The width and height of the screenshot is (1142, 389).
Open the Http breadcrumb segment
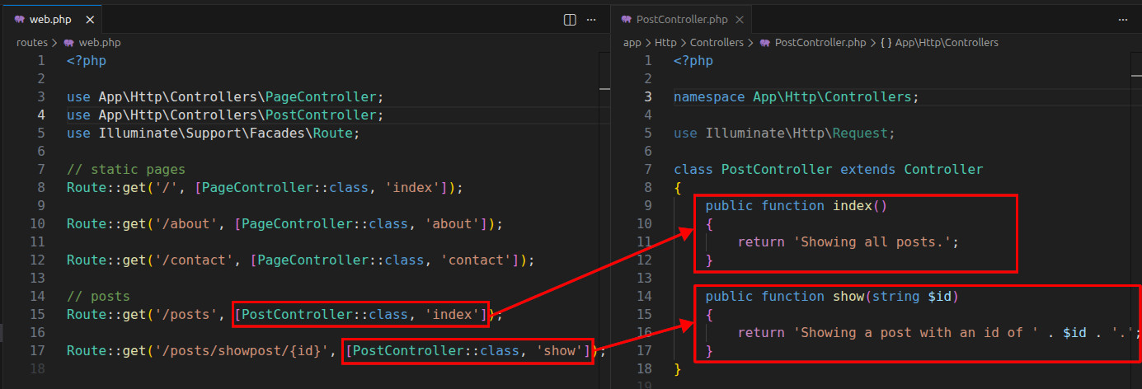[x=665, y=42]
